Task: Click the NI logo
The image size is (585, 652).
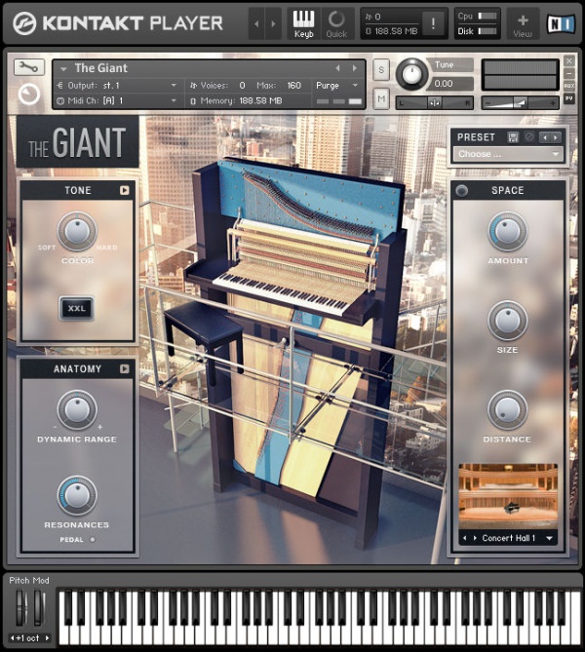Action: [562, 24]
